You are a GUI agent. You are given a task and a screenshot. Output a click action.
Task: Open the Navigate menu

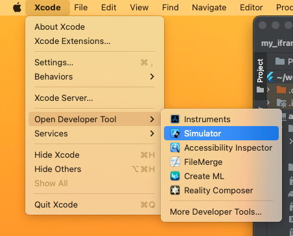(x=209, y=8)
